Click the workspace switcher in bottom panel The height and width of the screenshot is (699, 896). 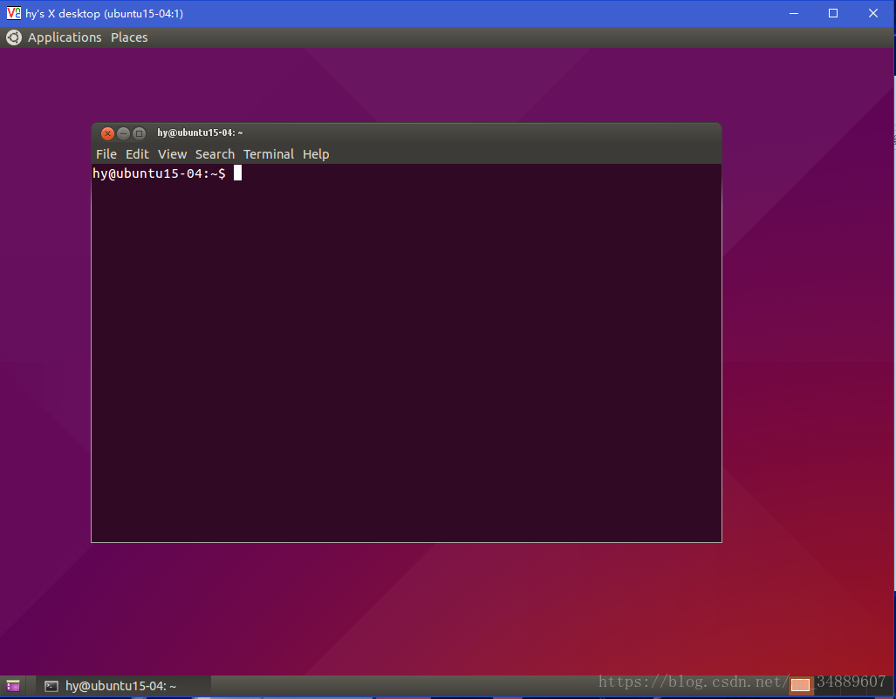pos(841,685)
